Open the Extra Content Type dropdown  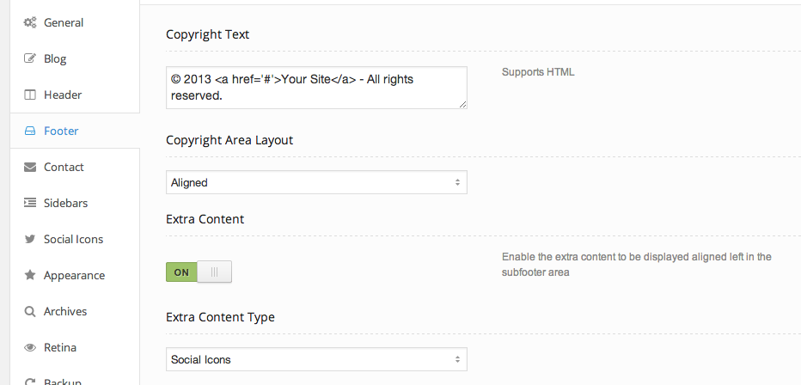pos(315,359)
